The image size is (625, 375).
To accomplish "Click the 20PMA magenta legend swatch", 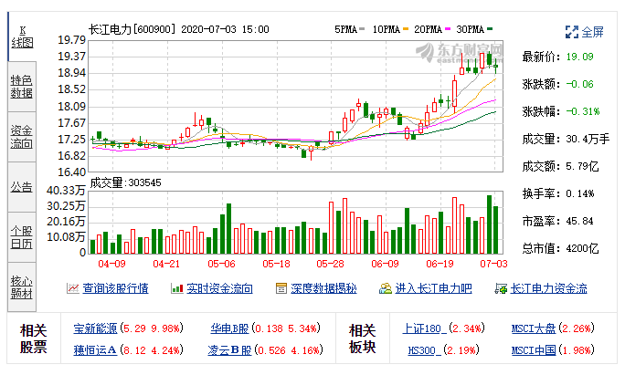I will click(x=448, y=29).
